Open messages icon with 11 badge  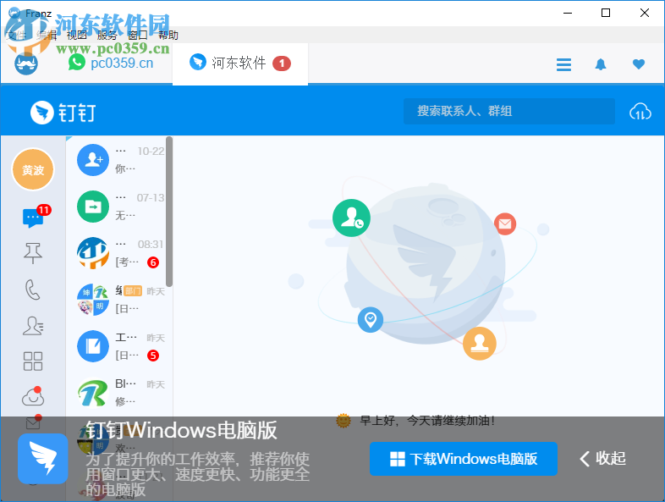(x=34, y=218)
